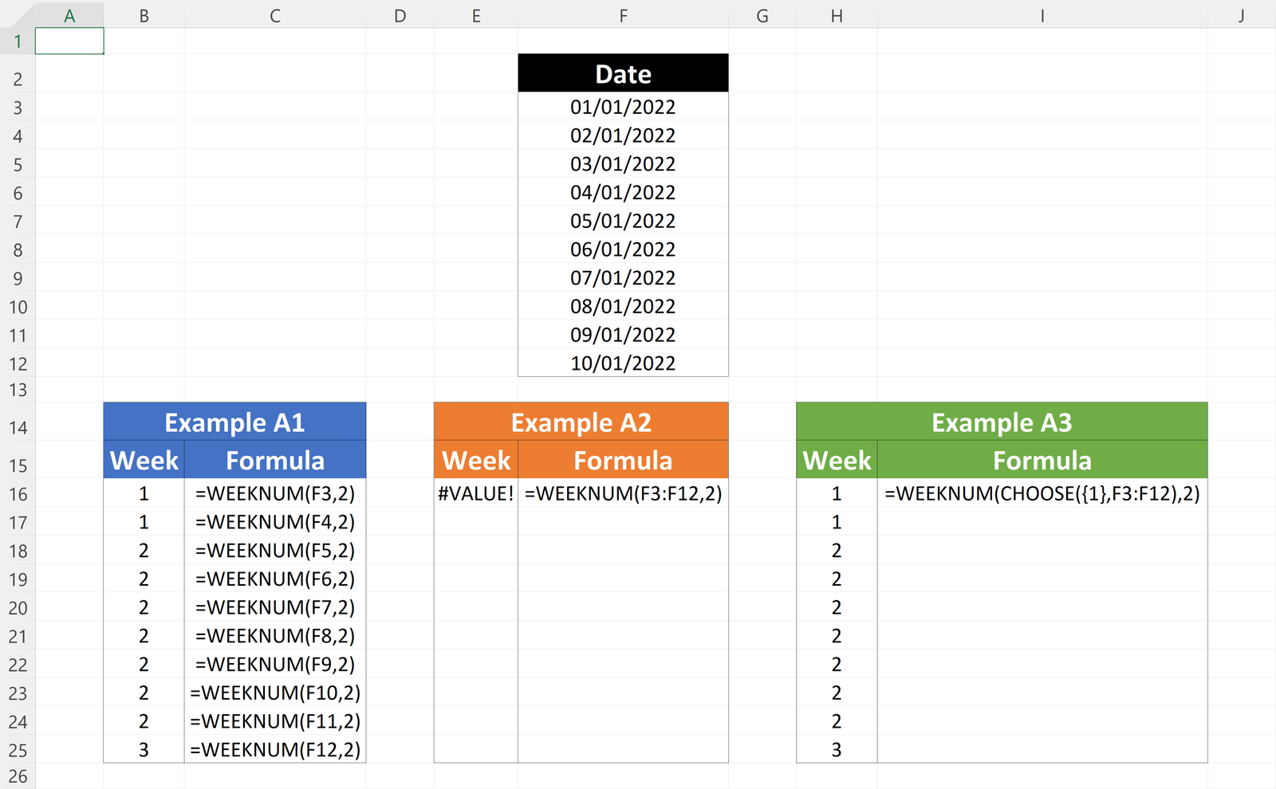The image size is (1276, 789).
Task: Click the =WEEKNUM(F3,2) formula cell
Action: [x=275, y=493]
